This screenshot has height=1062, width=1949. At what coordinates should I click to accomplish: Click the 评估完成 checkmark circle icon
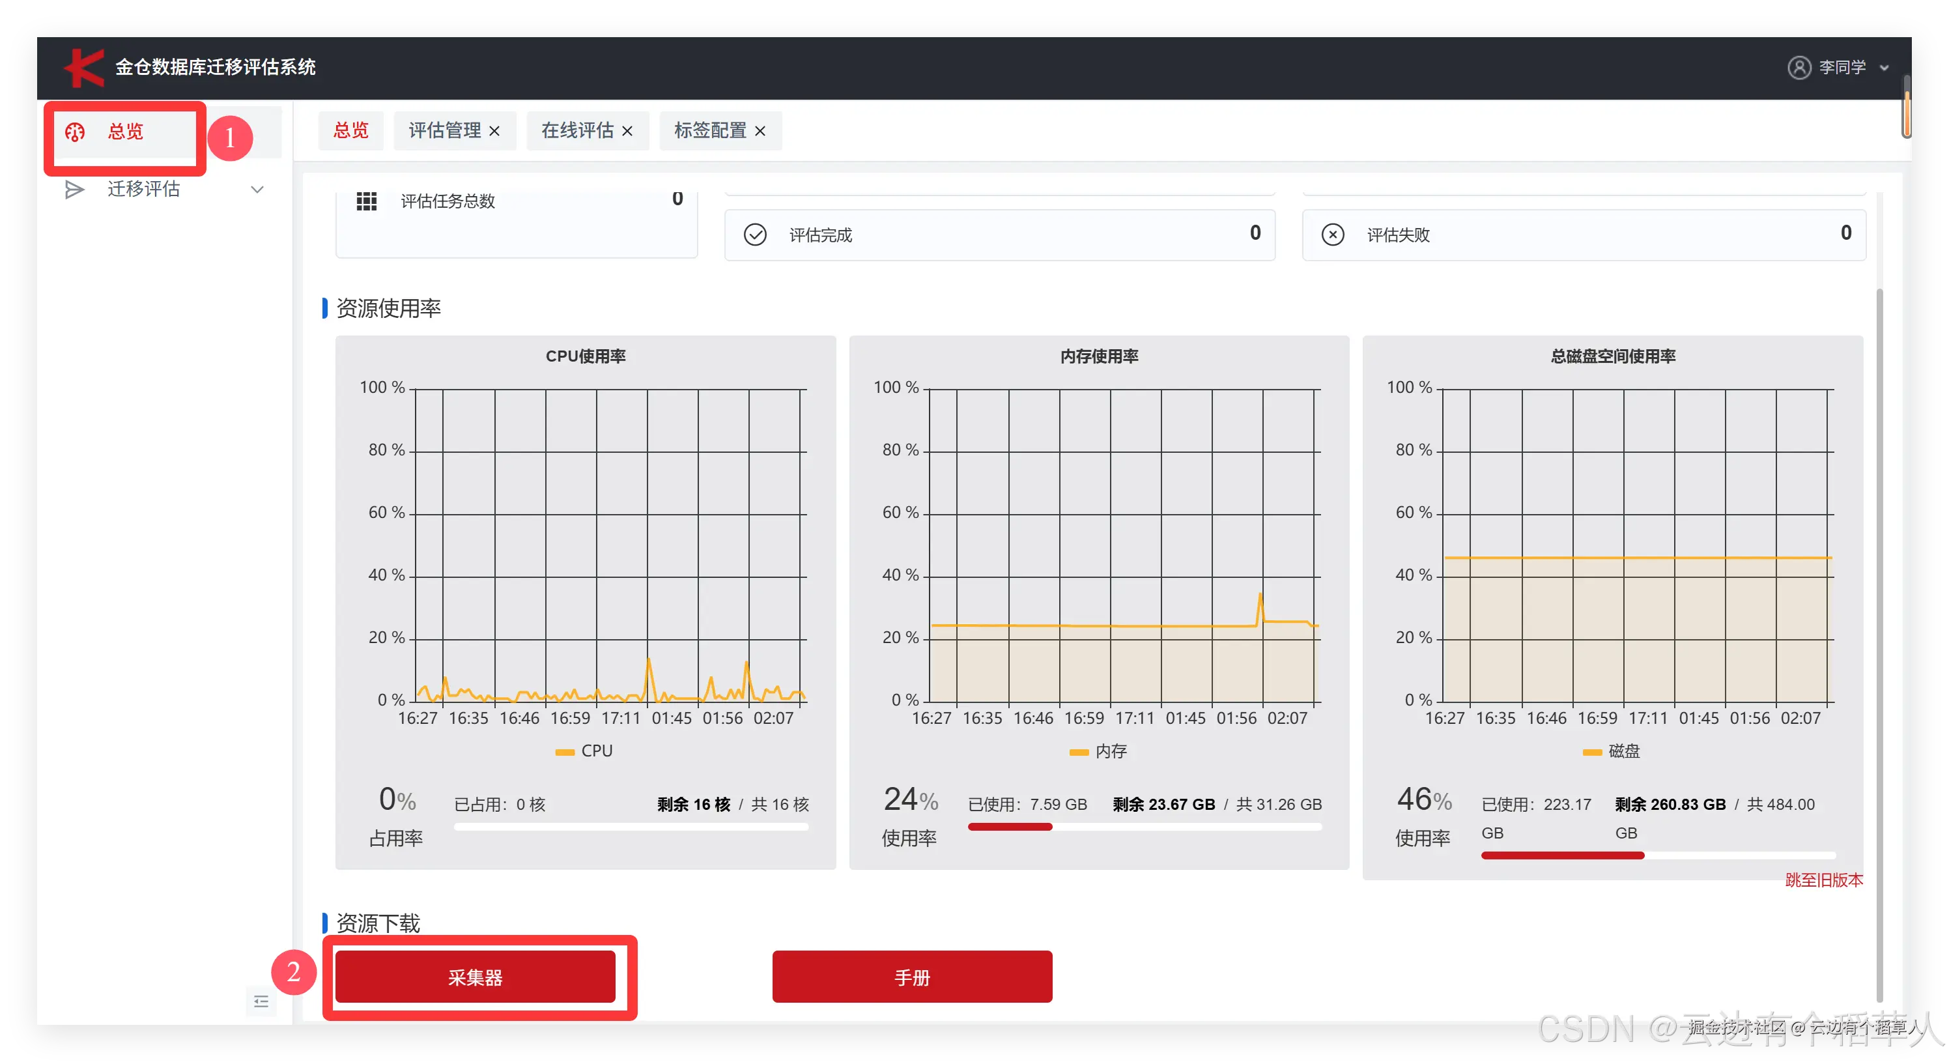coord(754,235)
